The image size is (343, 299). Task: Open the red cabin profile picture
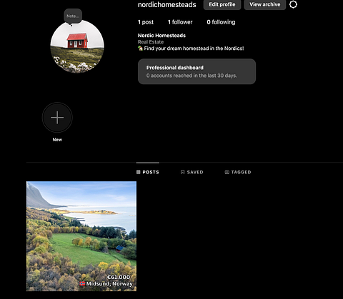pos(77,46)
